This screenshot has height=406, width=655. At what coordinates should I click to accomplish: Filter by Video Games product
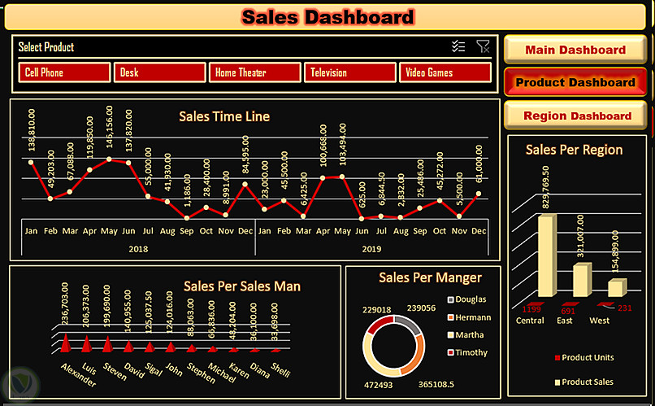[x=445, y=72]
